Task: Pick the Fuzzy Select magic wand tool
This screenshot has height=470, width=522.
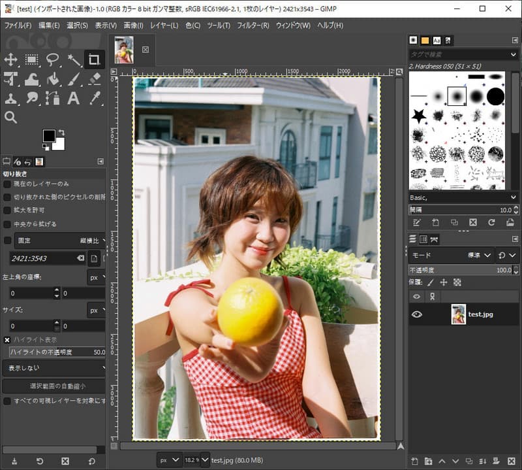Action: 74,60
